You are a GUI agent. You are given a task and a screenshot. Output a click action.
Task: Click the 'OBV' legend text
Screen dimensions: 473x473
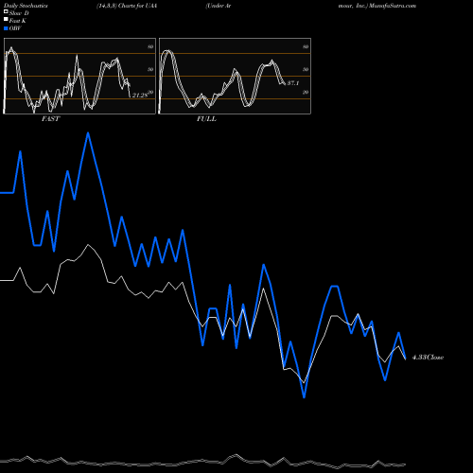click(x=15, y=28)
